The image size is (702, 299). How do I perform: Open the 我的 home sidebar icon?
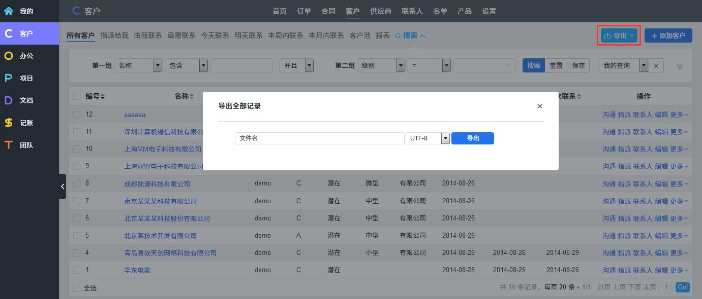click(x=9, y=11)
